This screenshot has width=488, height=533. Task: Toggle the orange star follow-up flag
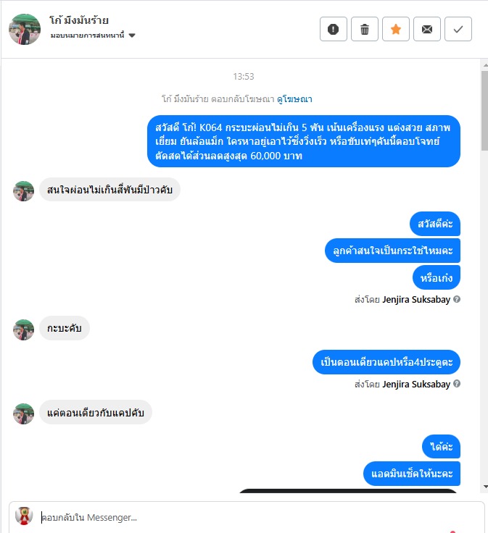click(396, 29)
